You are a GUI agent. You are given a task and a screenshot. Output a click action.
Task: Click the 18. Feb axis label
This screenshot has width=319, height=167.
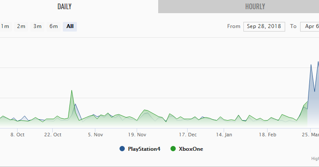coord(268,135)
